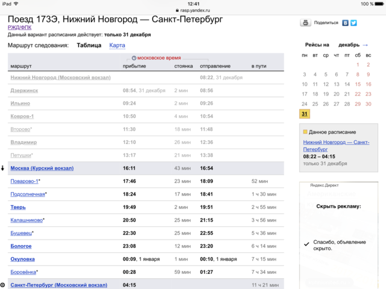The height and width of the screenshot is (289, 386).
Task: Click the Поделиться share label
Action: 326,23
